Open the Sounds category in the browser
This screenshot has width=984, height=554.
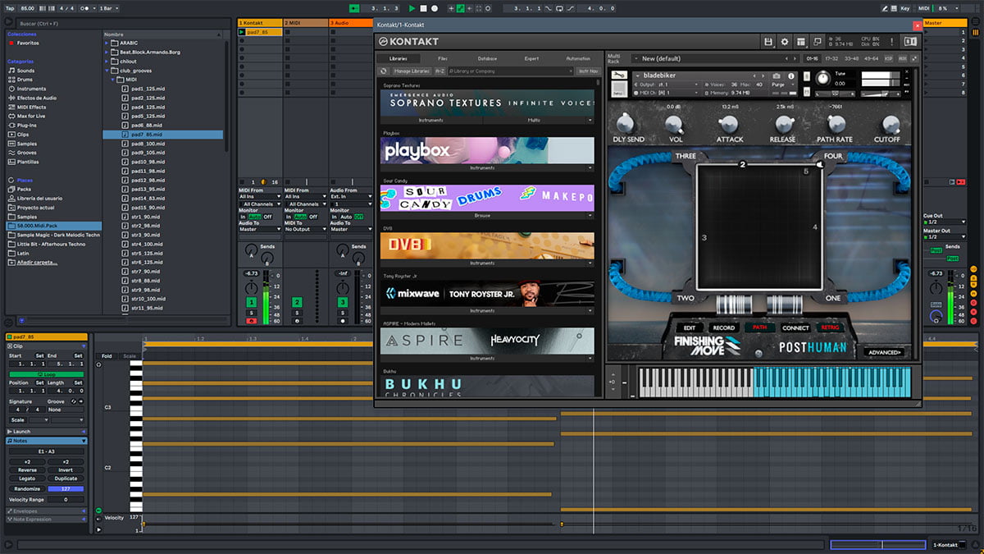25,71
